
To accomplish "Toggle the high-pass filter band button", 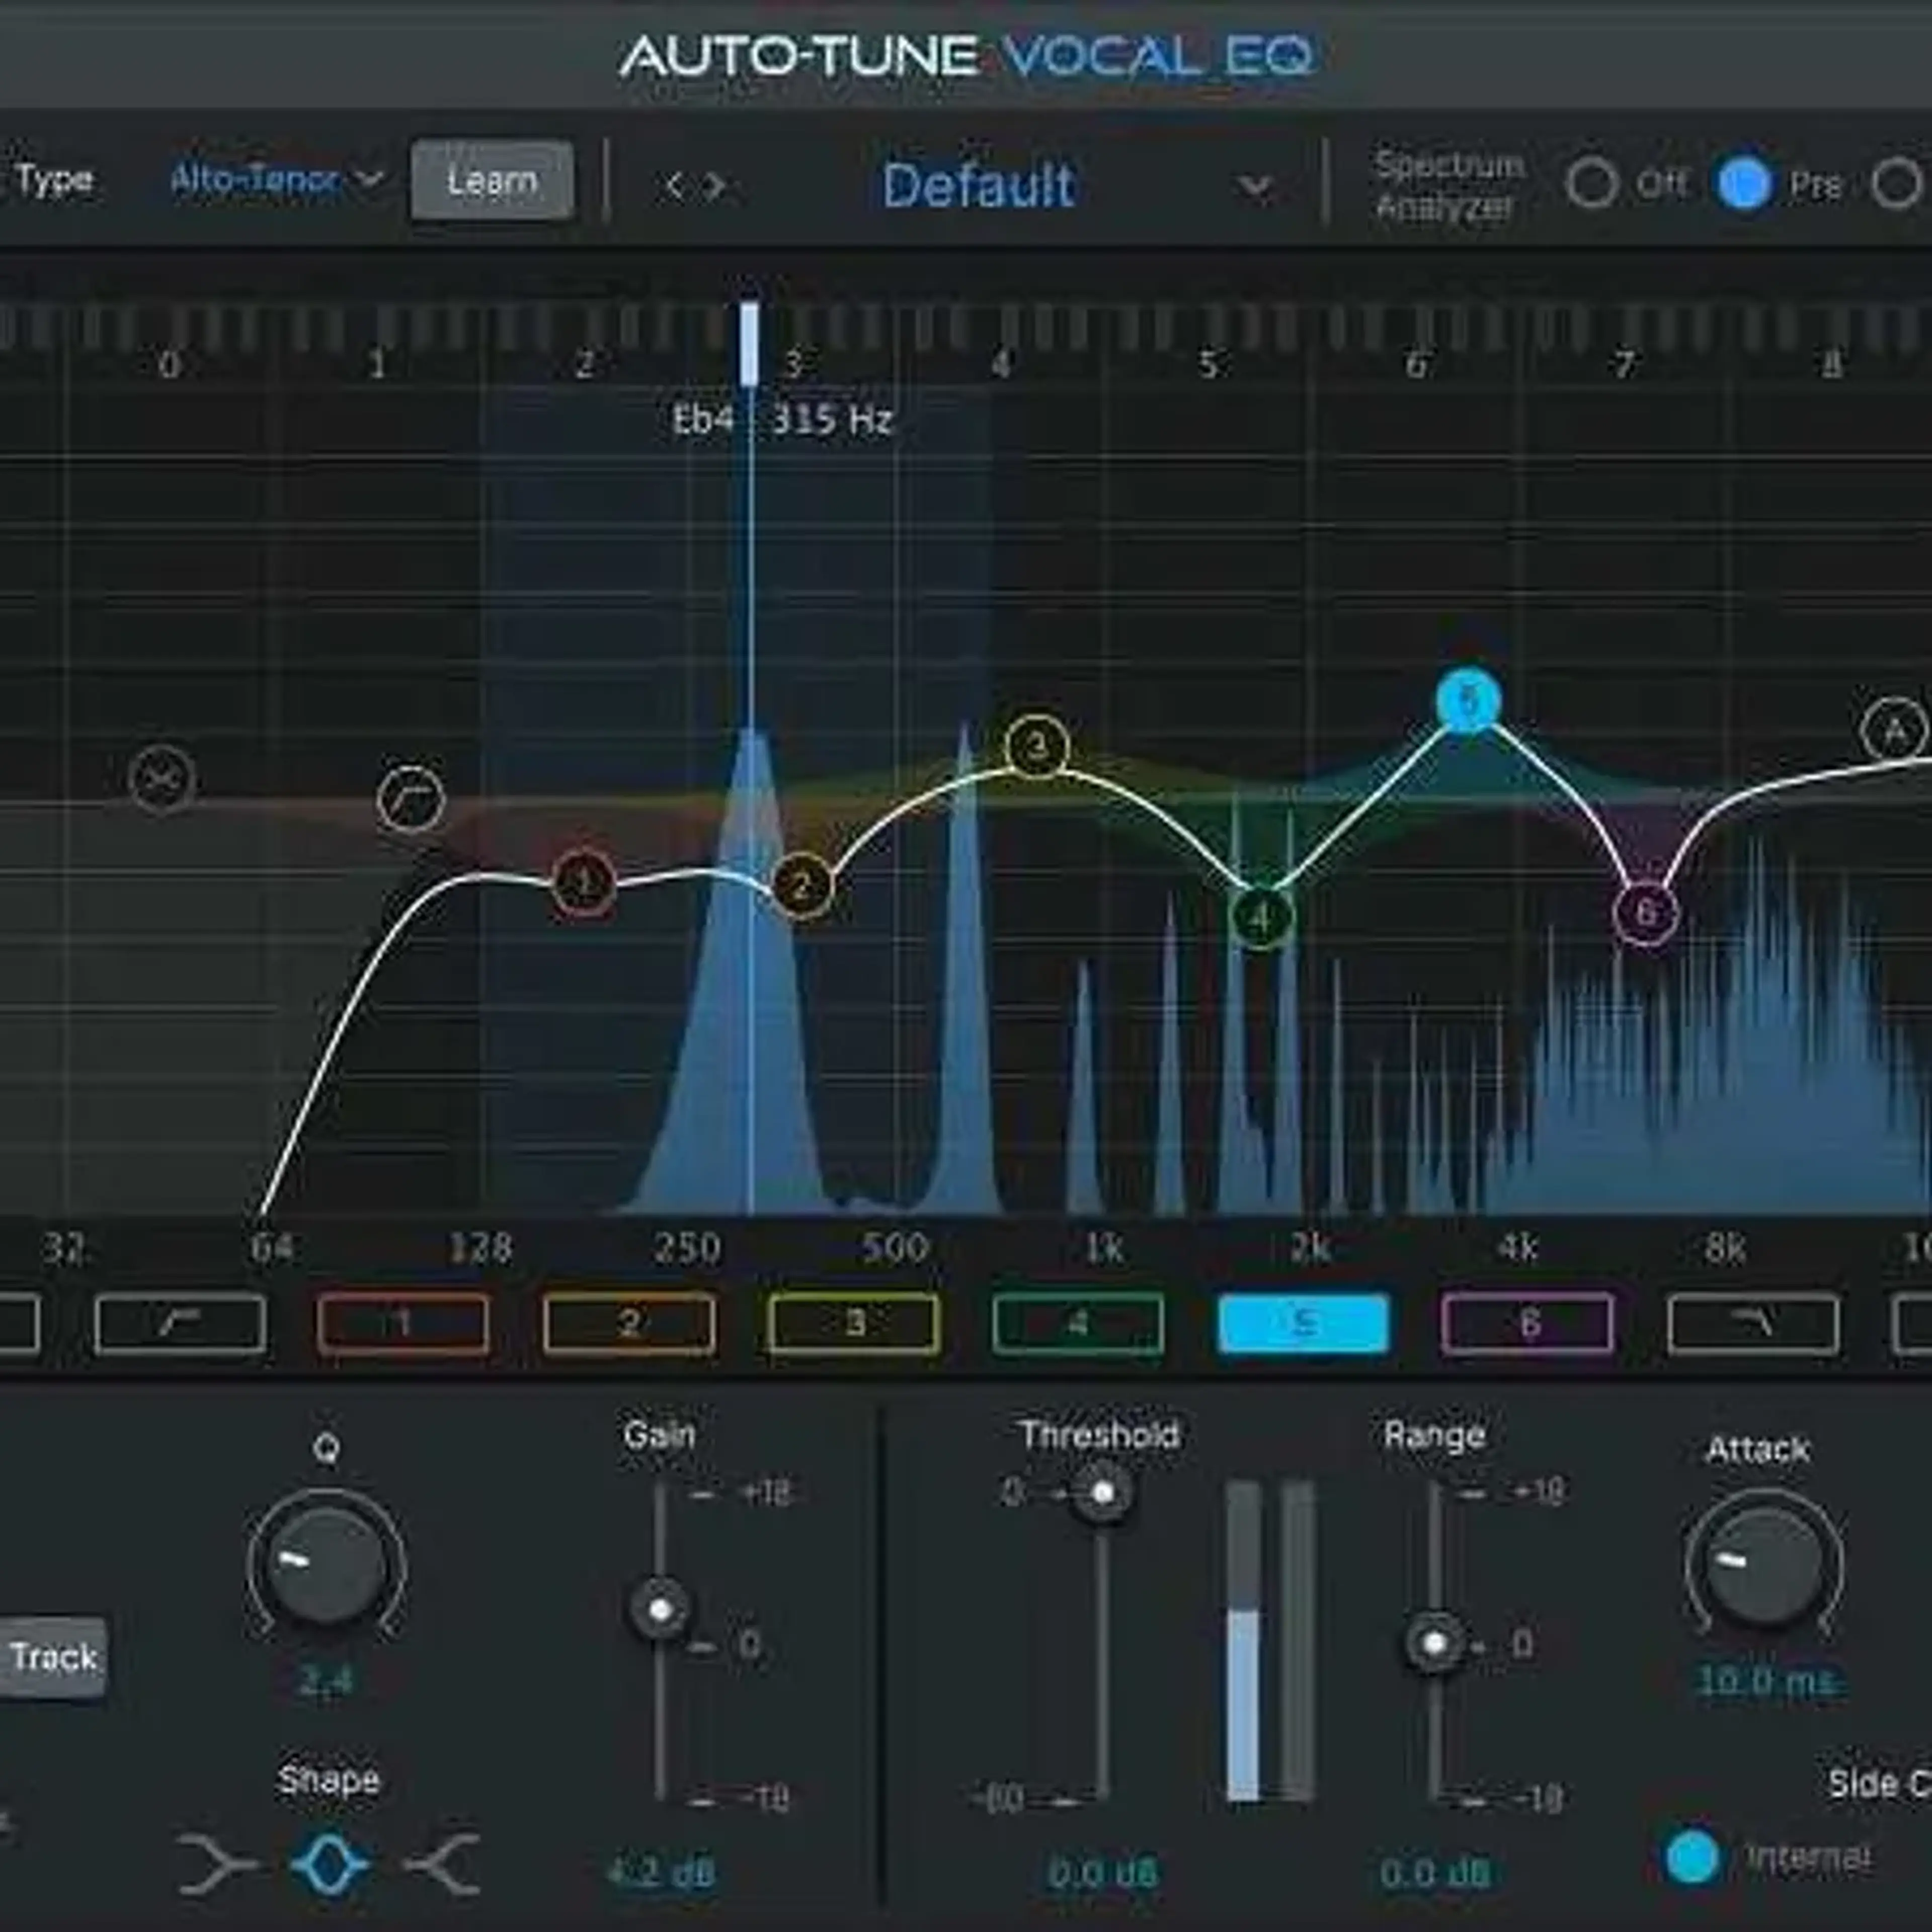I will [181, 1324].
